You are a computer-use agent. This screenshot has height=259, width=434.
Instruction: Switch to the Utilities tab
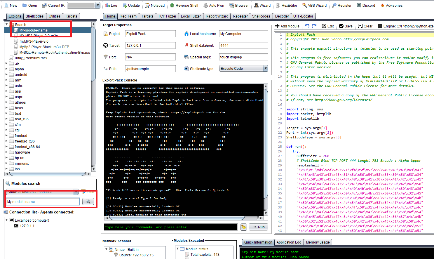55,16
